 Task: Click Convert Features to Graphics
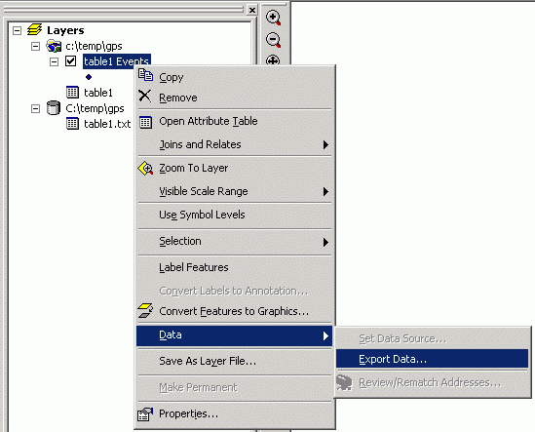tap(234, 311)
